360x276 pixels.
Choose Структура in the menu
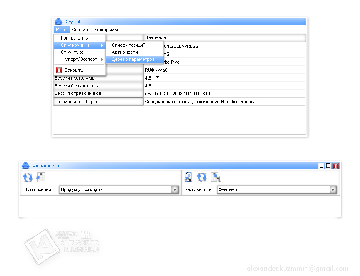click(x=79, y=52)
